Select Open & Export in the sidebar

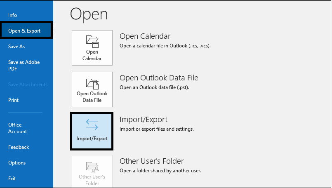24,31
